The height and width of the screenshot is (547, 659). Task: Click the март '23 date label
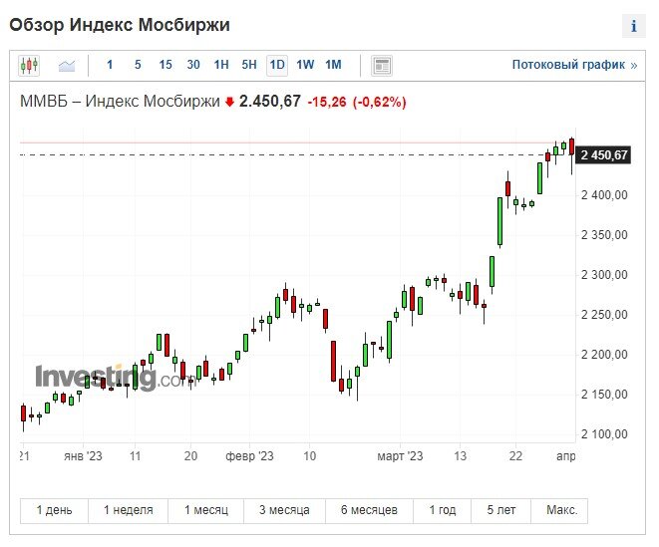coord(400,456)
